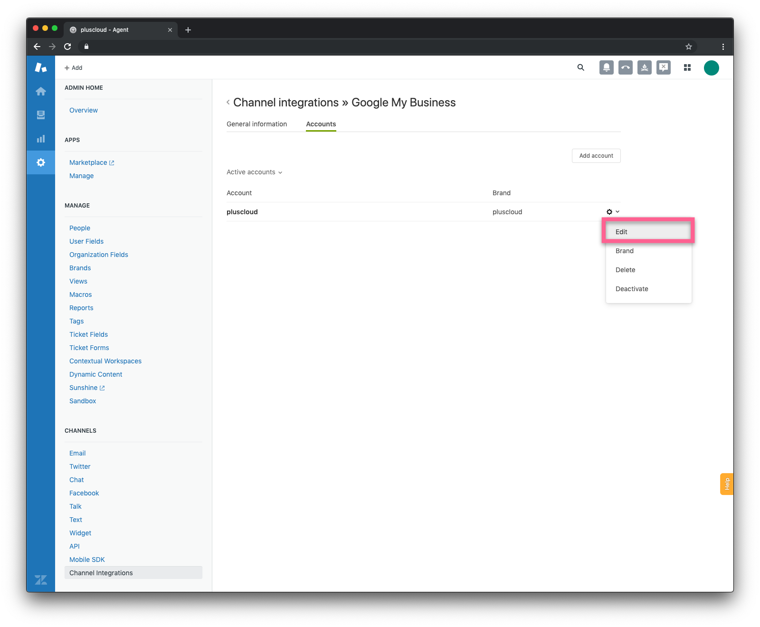
Task: Click the Zendesk logo at the sidebar bottom
Action: pyautogui.click(x=41, y=579)
